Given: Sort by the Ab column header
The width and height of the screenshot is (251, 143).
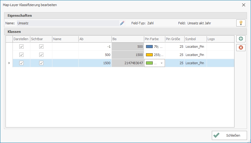Looking at the screenshot, I should (95, 39).
